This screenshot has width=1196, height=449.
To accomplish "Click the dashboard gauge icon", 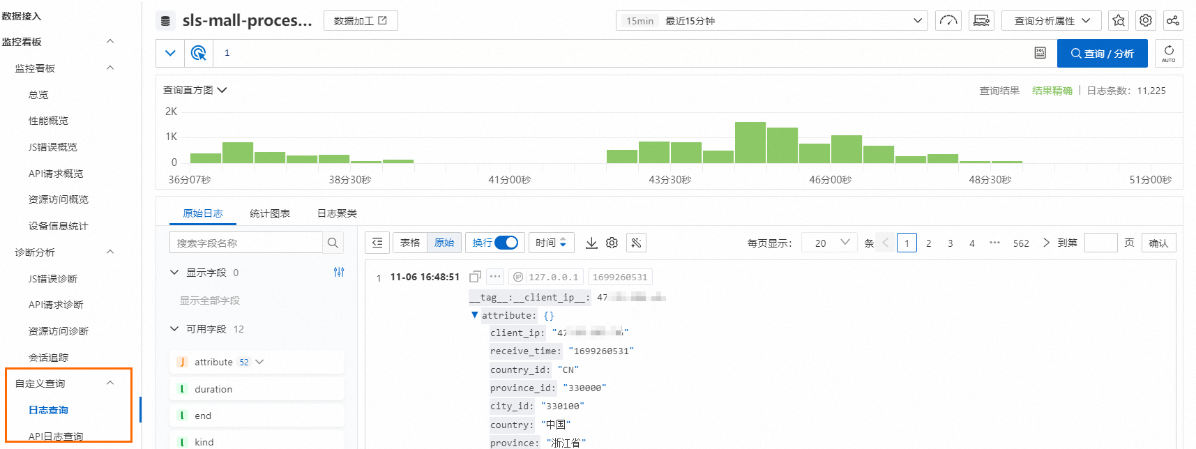I will [948, 21].
